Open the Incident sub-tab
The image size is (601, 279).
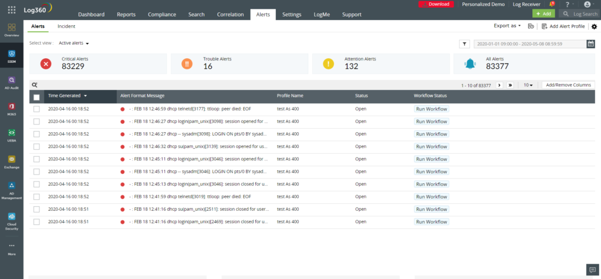pyautogui.click(x=66, y=26)
